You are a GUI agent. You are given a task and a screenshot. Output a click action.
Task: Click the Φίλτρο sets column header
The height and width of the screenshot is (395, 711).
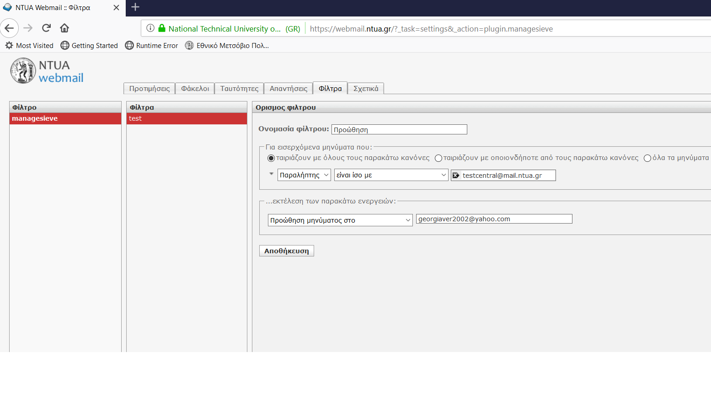[65, 107]
